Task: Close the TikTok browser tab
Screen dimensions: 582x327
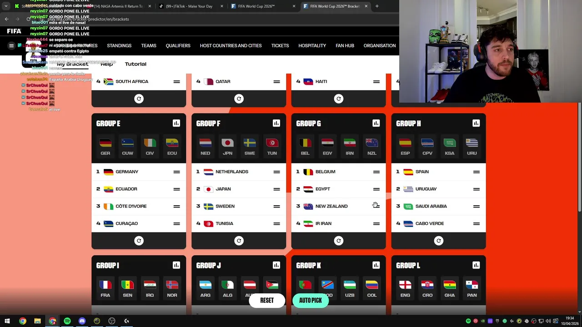Action: 222,6
